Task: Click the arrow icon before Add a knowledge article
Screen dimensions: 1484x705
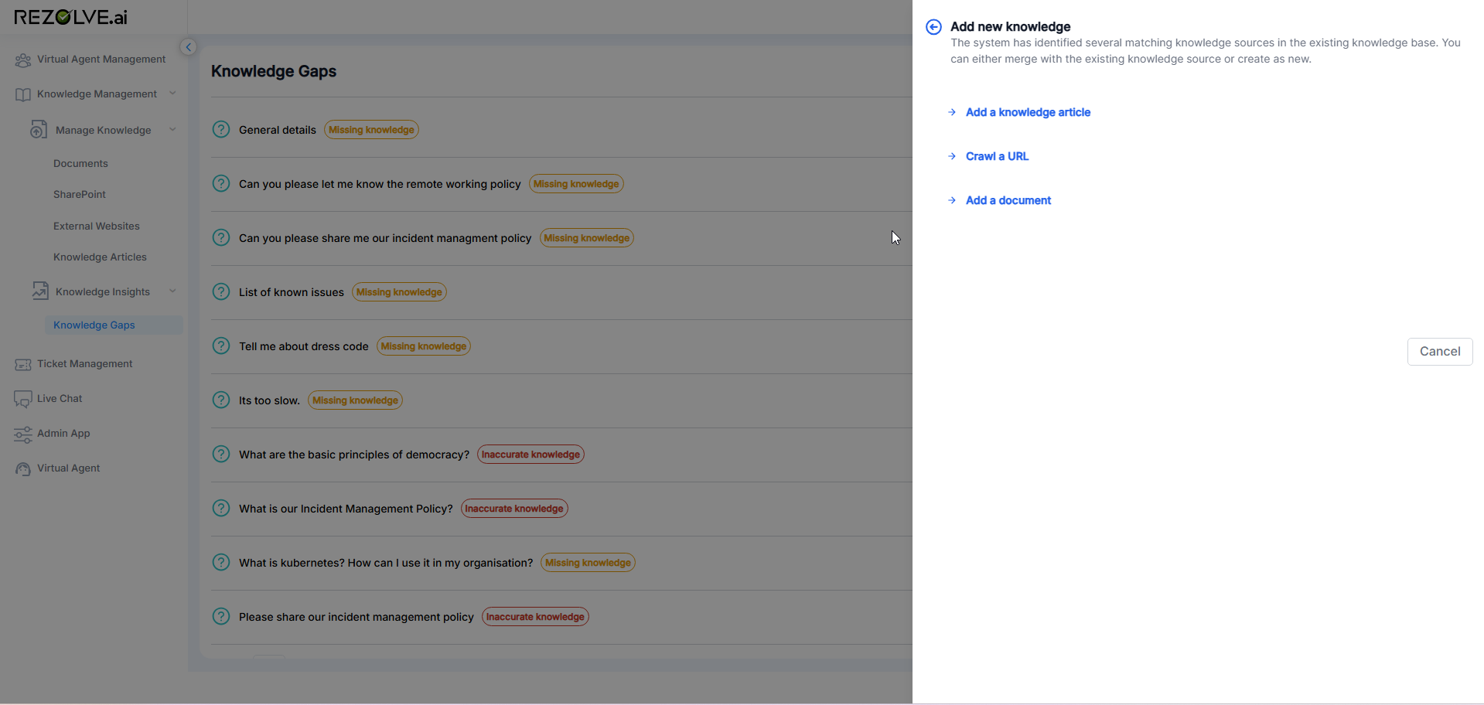Action: tap(952, 112)
